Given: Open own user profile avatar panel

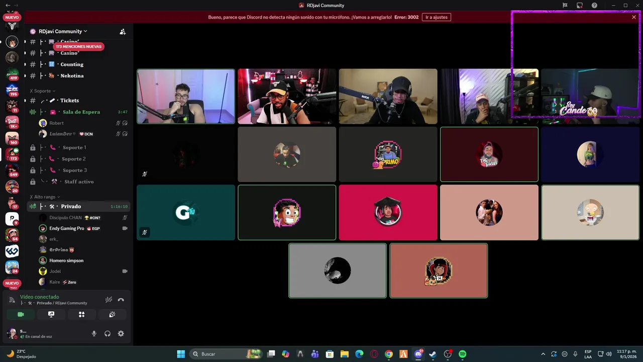Looking at the screenshot, I should [12, 333].
